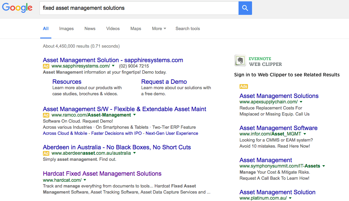
Task: Click the www.sapphiresystems.com/ URL text
Action: [x=80, y=66]
